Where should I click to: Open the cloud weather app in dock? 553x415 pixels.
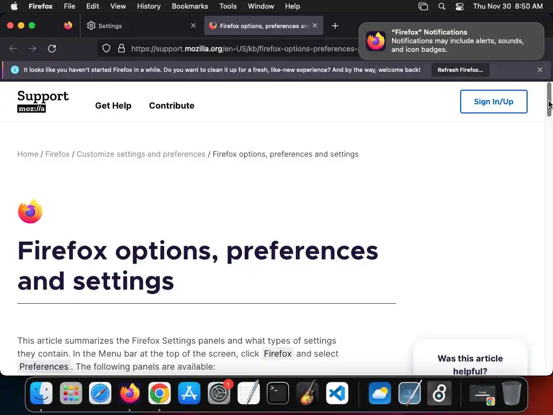pos(380,393)
